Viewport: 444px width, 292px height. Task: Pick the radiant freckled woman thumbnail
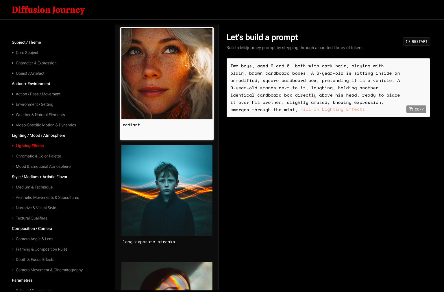pos(167,73)
